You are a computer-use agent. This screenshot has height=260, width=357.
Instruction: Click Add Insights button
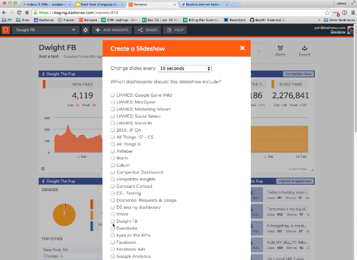click(112, 30)
